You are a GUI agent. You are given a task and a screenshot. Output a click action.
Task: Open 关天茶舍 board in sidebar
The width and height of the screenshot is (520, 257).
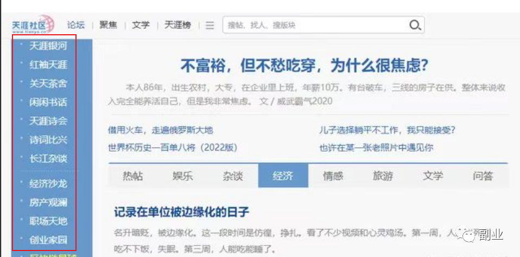48,83
